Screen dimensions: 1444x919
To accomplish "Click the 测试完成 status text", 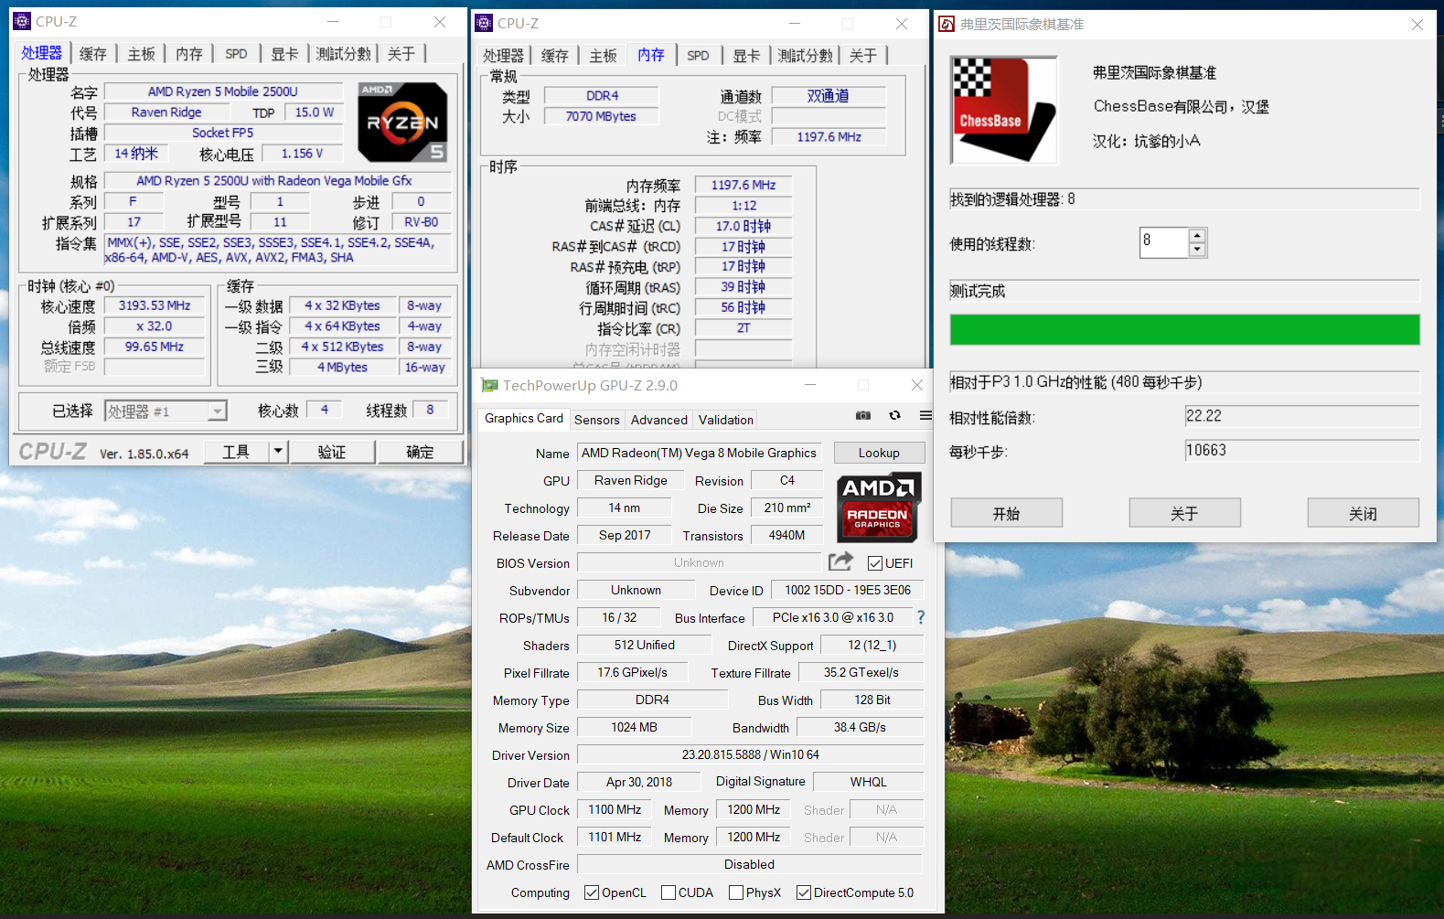I will [978, 291].
